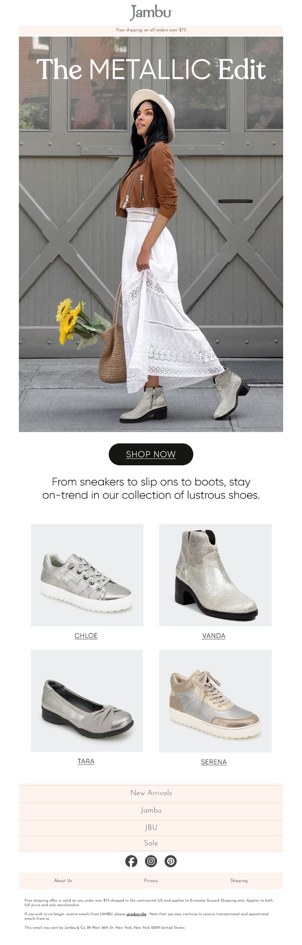View the Chloe silver sneaker image

point(87,575)
